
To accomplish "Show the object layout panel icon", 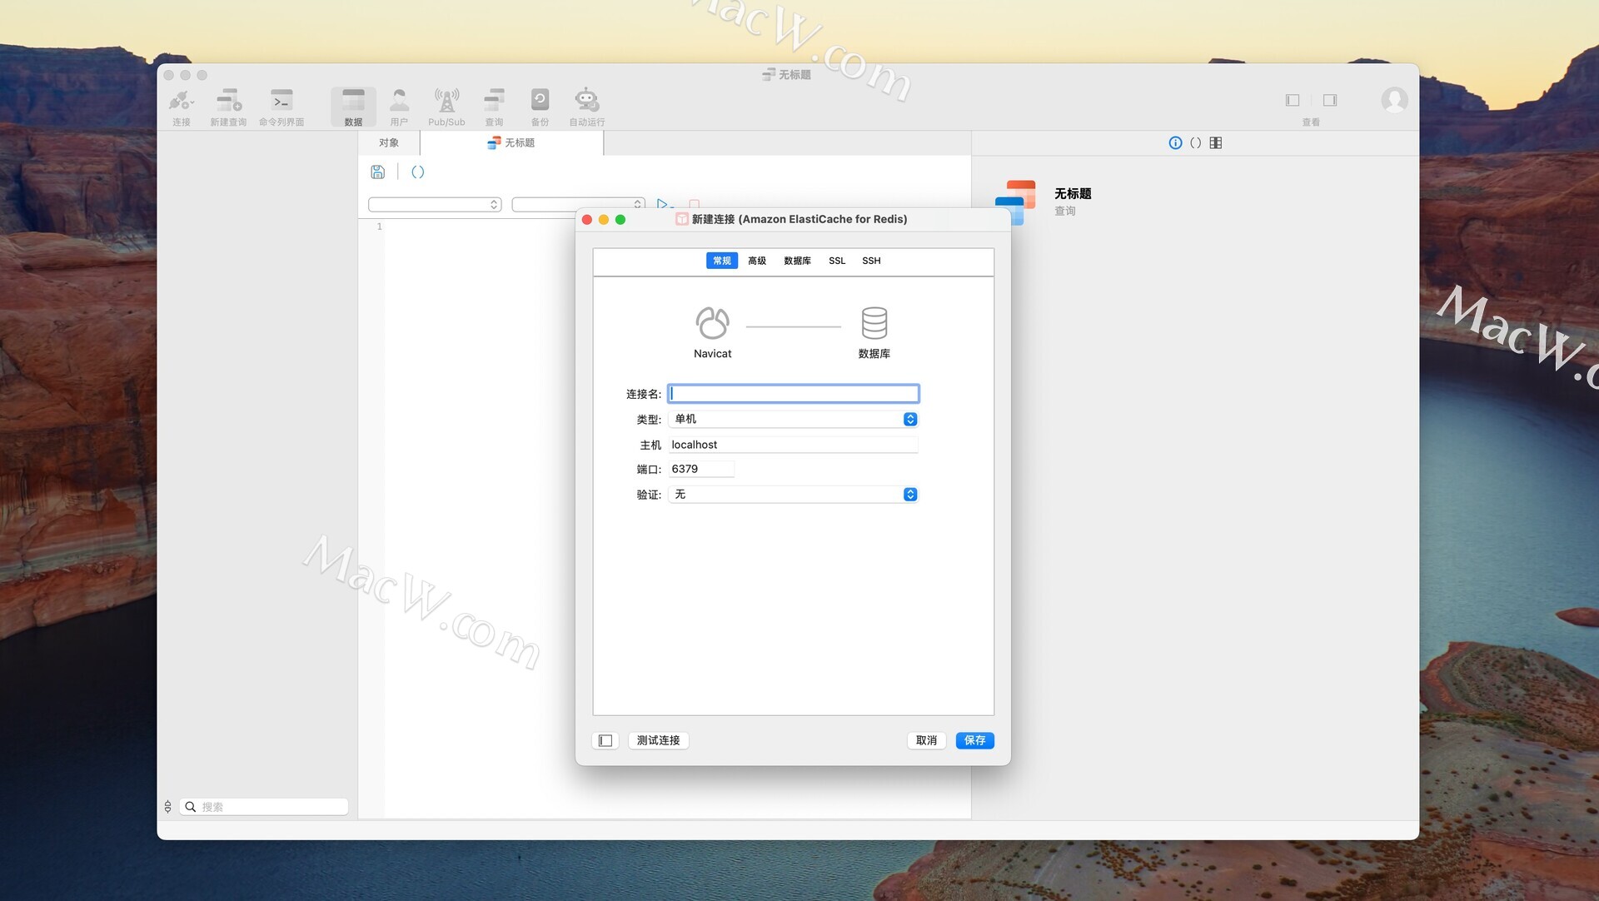I will click(1216, 142).
